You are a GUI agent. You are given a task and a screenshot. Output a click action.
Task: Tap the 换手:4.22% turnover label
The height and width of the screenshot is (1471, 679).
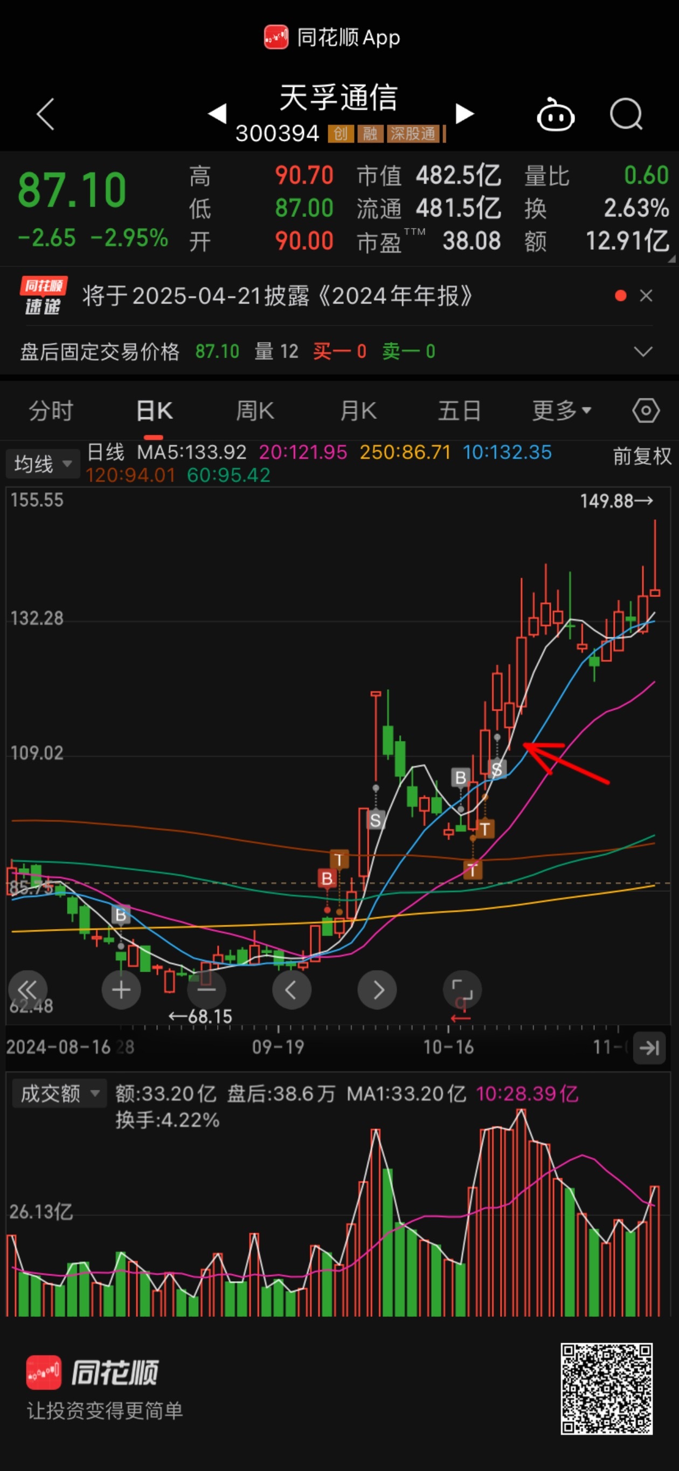tap(167, 1120)
